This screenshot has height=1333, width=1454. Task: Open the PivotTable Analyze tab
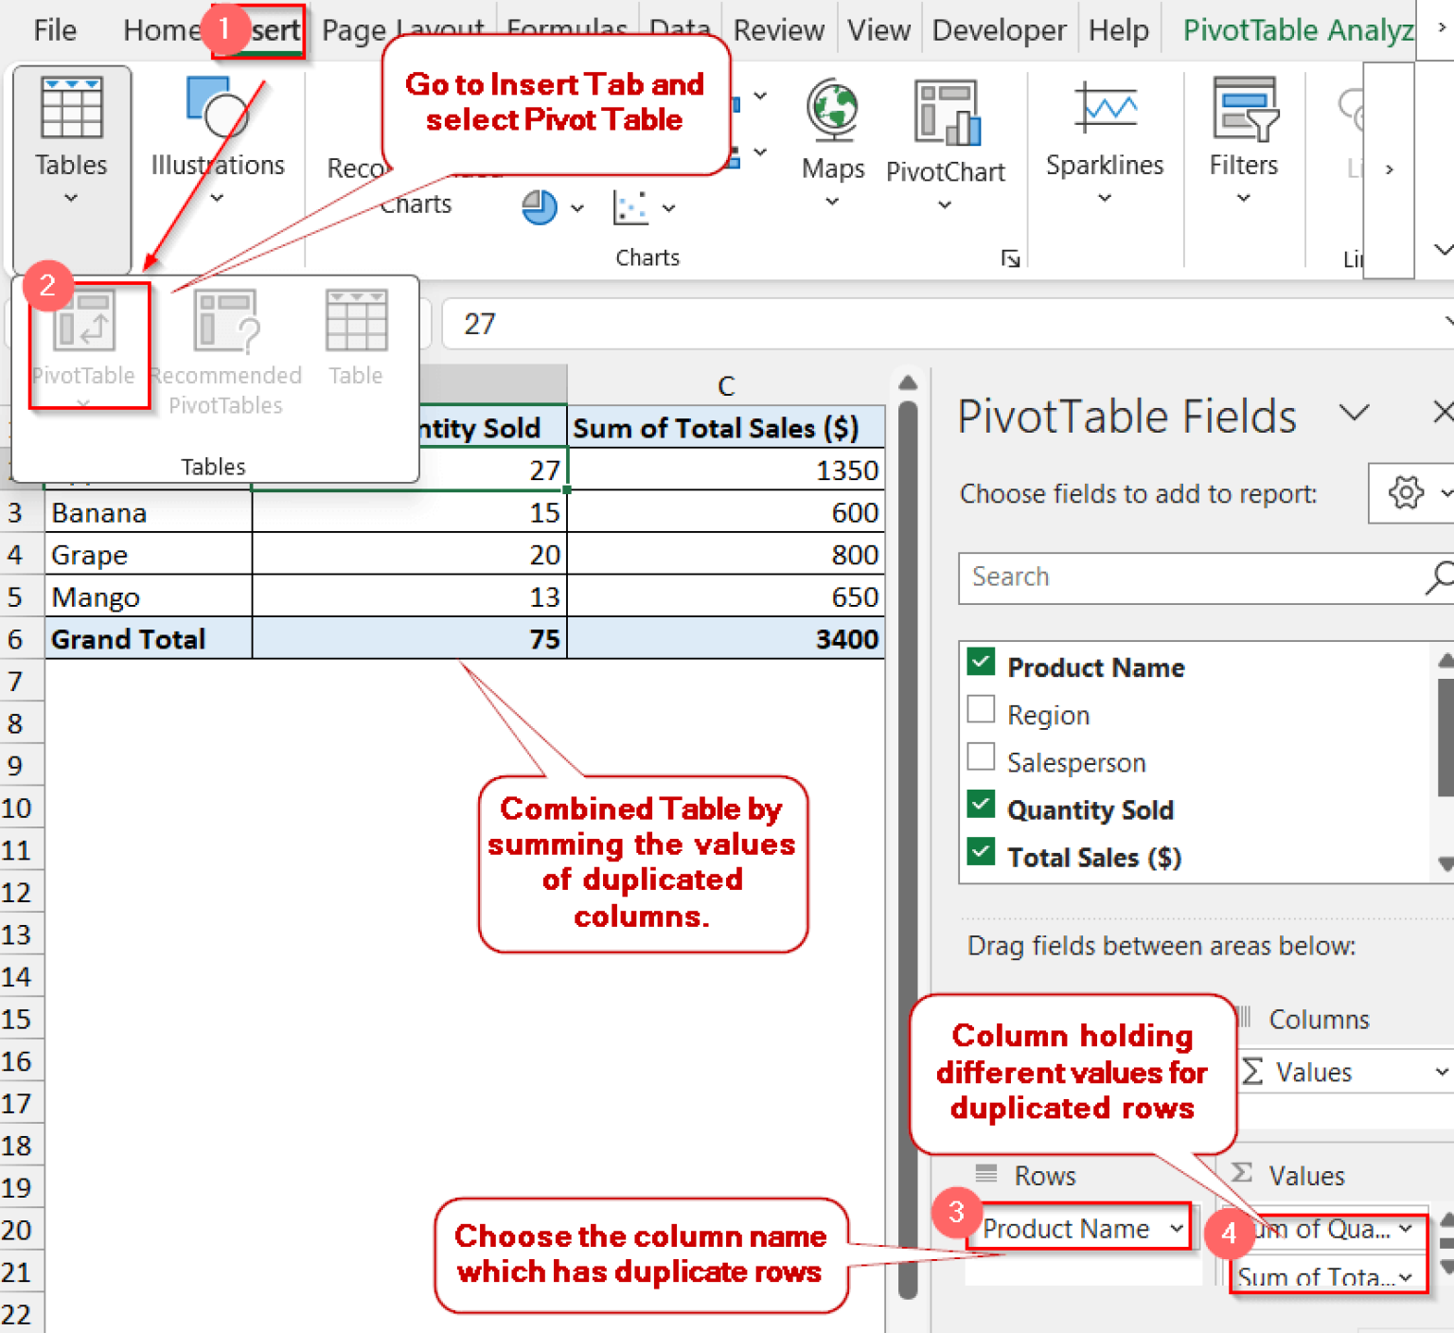pos(1297,29)
